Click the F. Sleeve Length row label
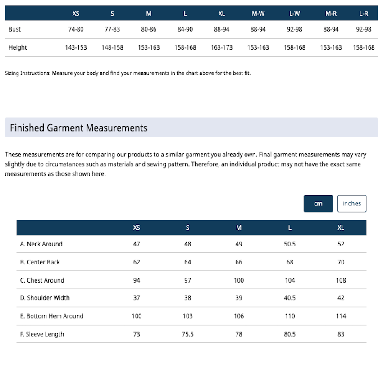Viewport: 383px width, 383px height. click(x=42, y=334)
